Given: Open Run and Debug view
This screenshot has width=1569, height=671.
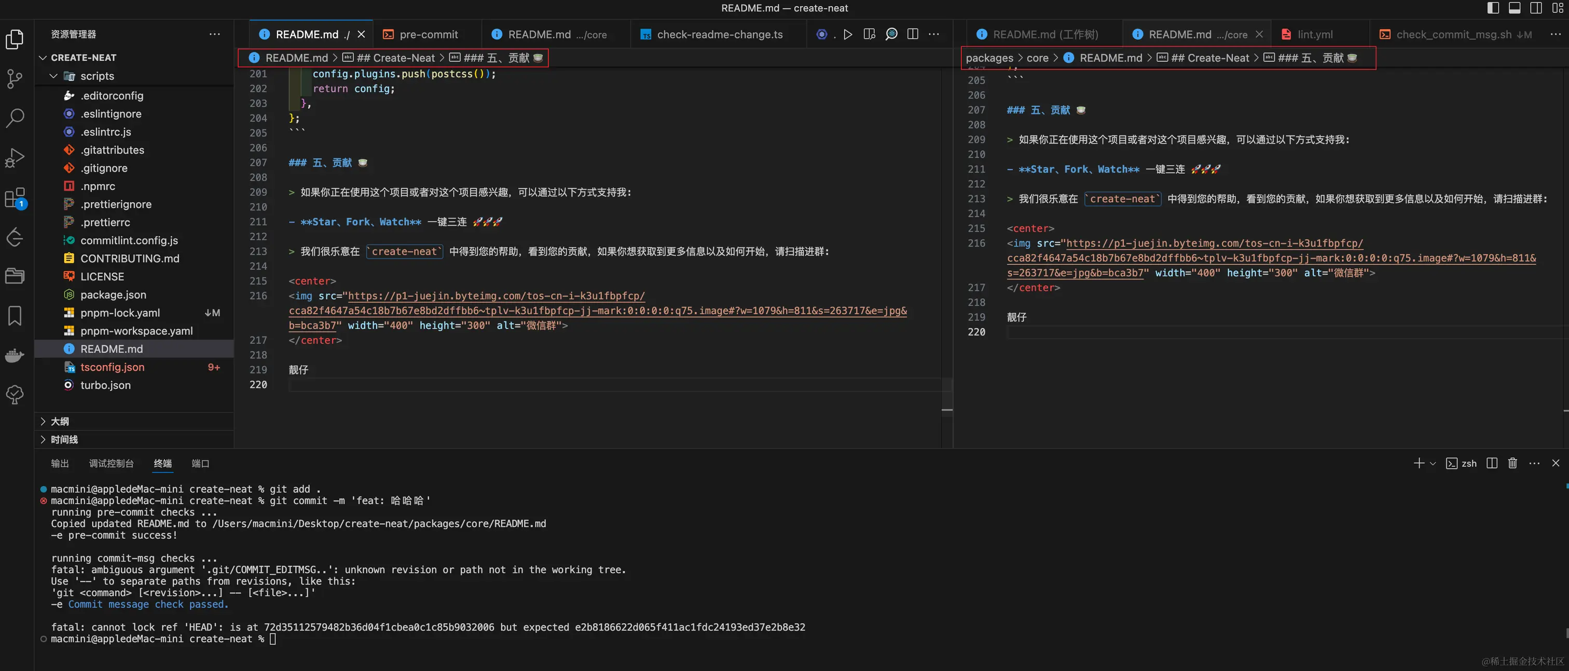Looking at the screenshot, I should pos(15,158).
